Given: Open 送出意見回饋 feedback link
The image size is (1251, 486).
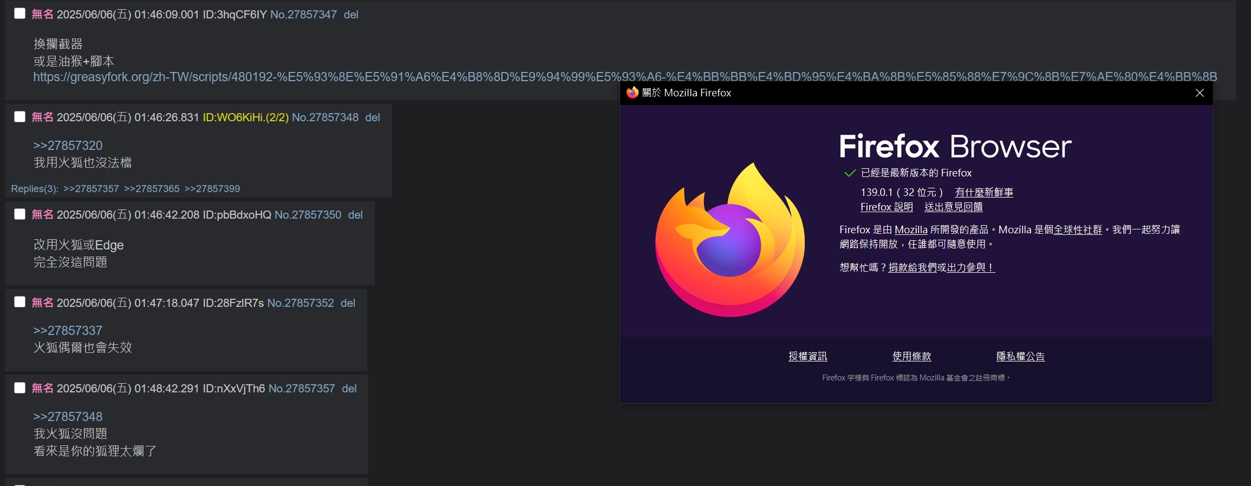Looking at the screenshot, I should (953, 207).
